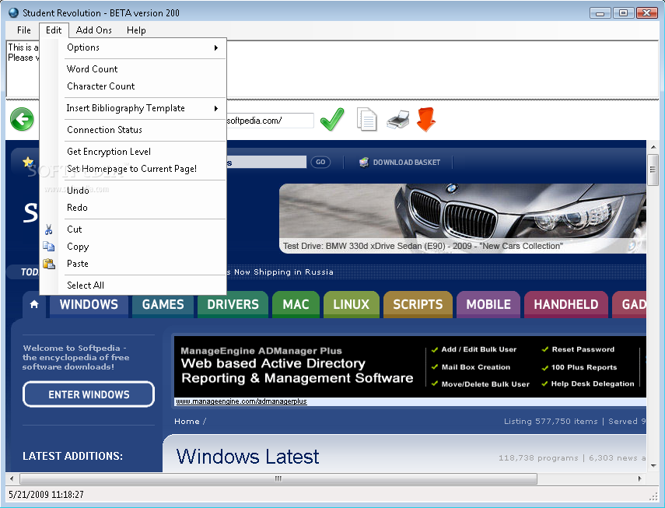
Task: Close the open Edit menu
Action: tap(54, 30)
